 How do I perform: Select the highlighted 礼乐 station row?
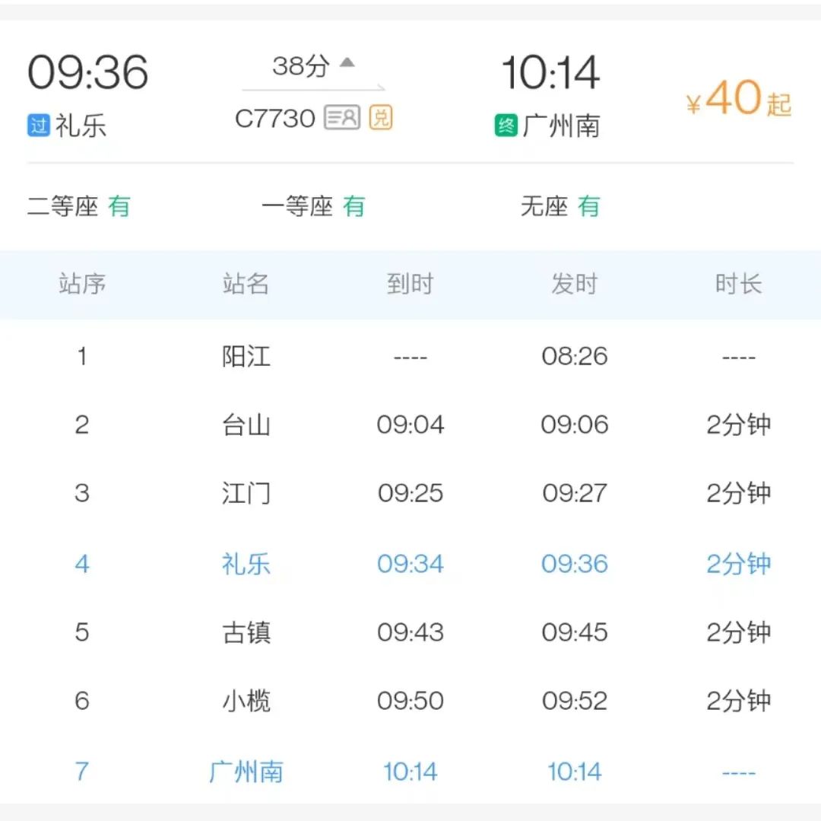click(x=410, y=564)
